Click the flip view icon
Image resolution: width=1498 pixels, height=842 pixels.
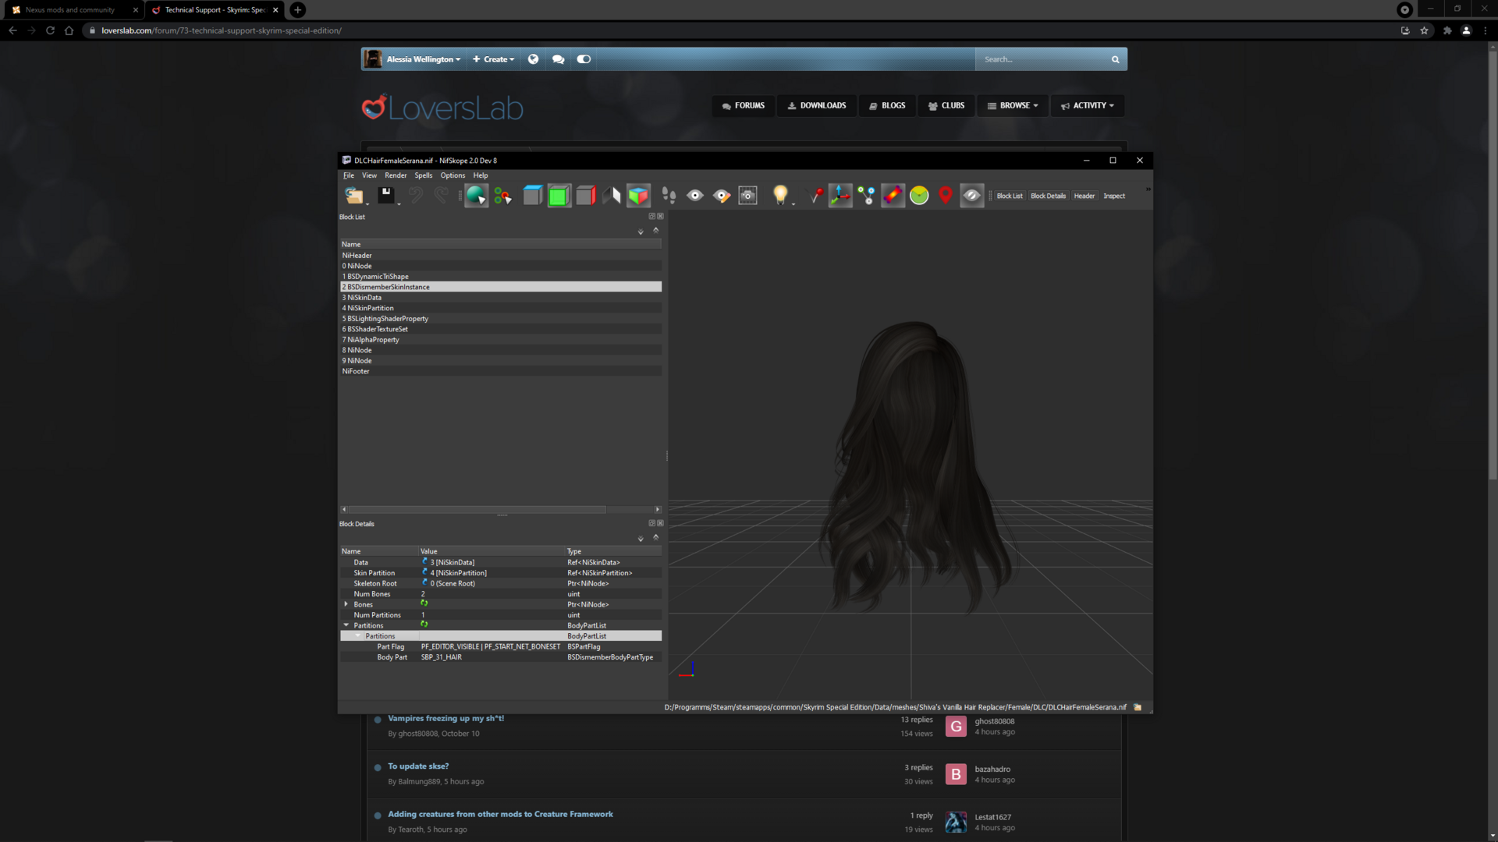point(612,196)
